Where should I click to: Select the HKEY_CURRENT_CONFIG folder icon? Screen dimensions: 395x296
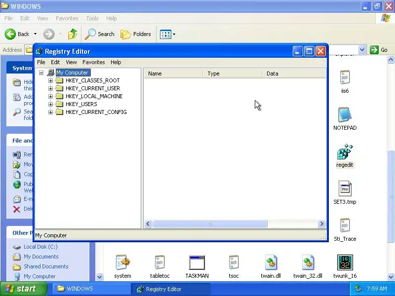[59, 112]
